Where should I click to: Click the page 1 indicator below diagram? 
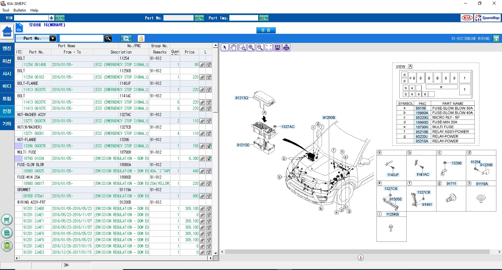(x=360, y=258)
